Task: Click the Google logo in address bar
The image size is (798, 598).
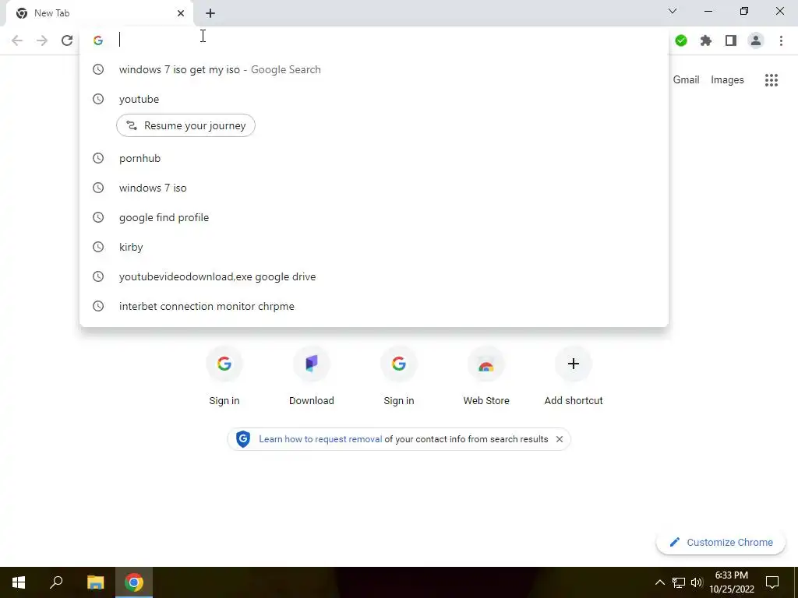Action: pos(98,40)
